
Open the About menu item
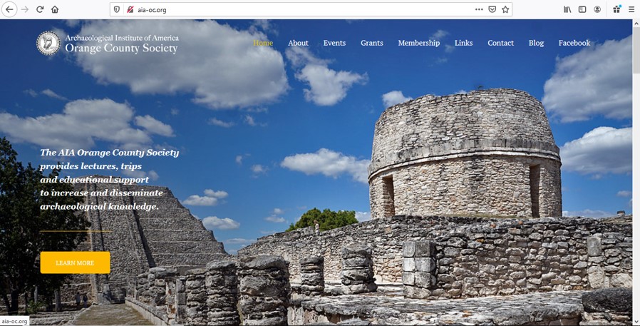tap(298, 43)
